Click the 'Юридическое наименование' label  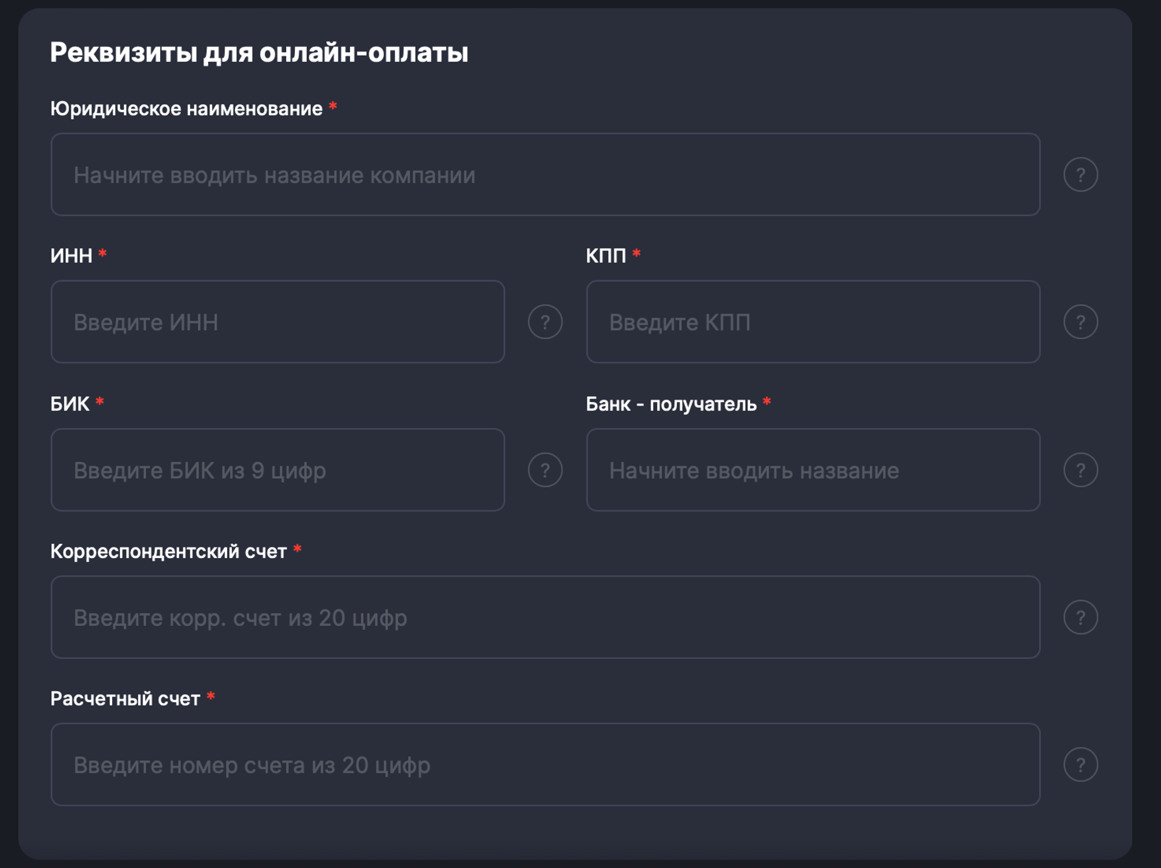186,109
